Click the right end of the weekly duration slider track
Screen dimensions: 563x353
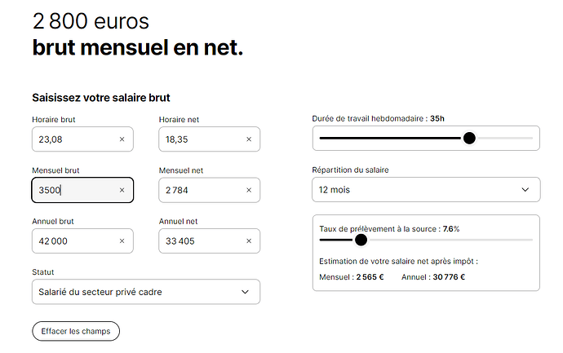[530, 139]
